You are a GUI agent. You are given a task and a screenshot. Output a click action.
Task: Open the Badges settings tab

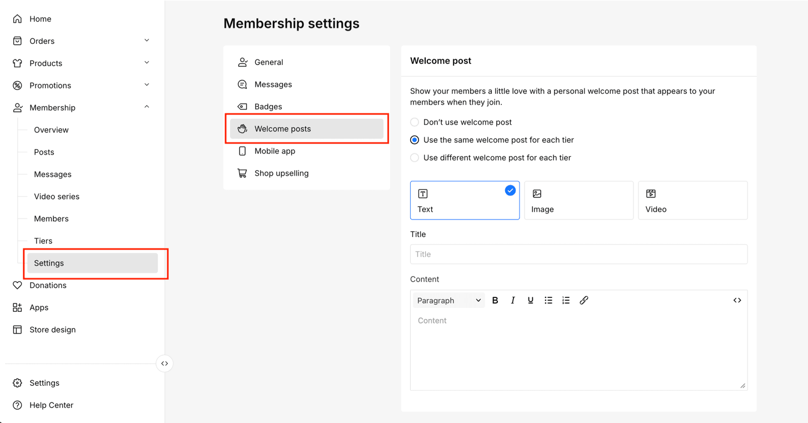tap(268, 107)
